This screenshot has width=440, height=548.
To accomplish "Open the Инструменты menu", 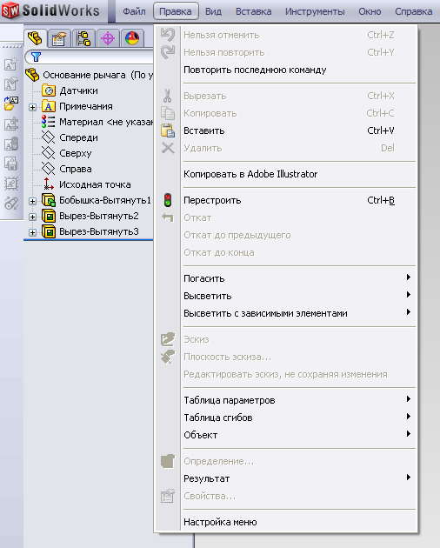I will coord(315,11).
